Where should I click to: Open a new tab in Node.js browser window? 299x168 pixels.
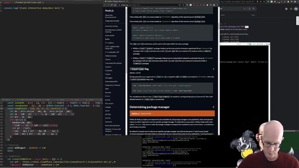(x=131, y=1)
